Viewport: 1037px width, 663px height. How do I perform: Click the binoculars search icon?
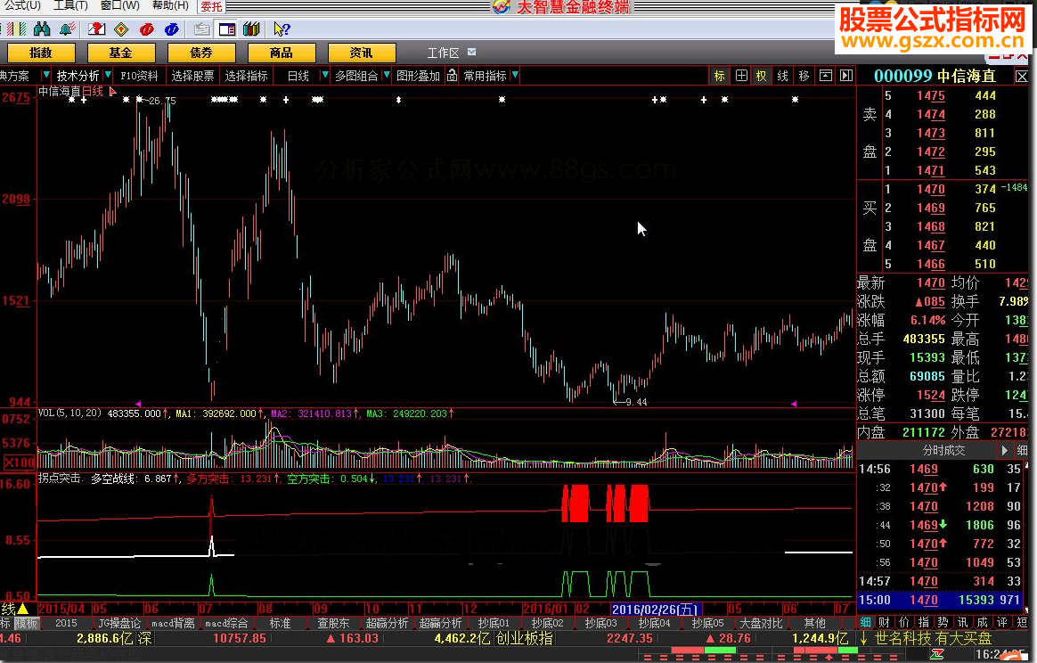click(42, 29)
